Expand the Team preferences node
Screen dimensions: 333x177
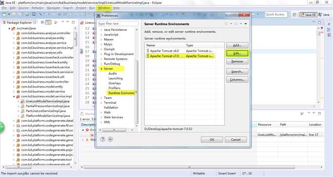[x=101, y=98]
